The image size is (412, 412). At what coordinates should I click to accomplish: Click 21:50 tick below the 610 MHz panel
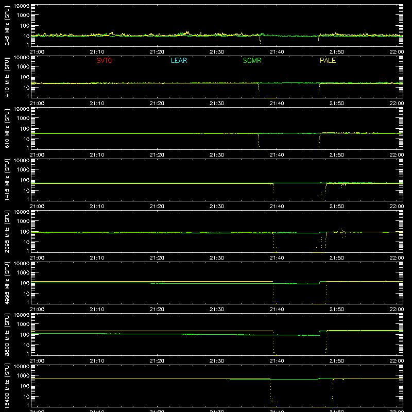coord(337,155)
